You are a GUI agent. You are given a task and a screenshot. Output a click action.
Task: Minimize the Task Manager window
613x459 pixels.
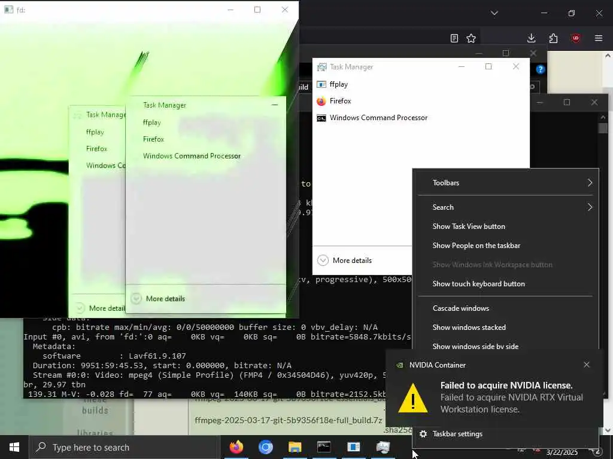(x=462, y=67)
